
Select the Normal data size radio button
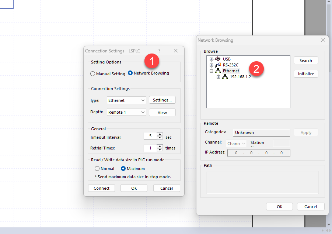coord(97,168)
